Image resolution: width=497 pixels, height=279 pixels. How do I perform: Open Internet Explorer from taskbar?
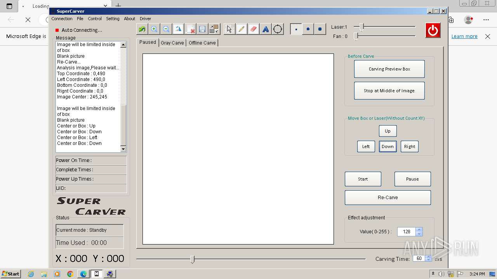[x=31, y=274]
